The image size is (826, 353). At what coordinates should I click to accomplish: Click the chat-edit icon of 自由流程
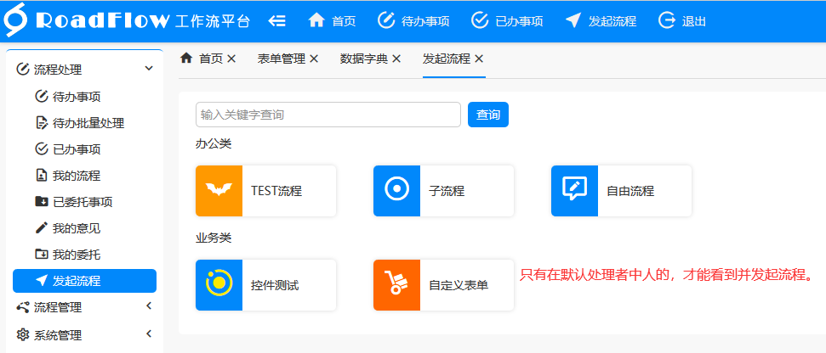click(574, 191)
